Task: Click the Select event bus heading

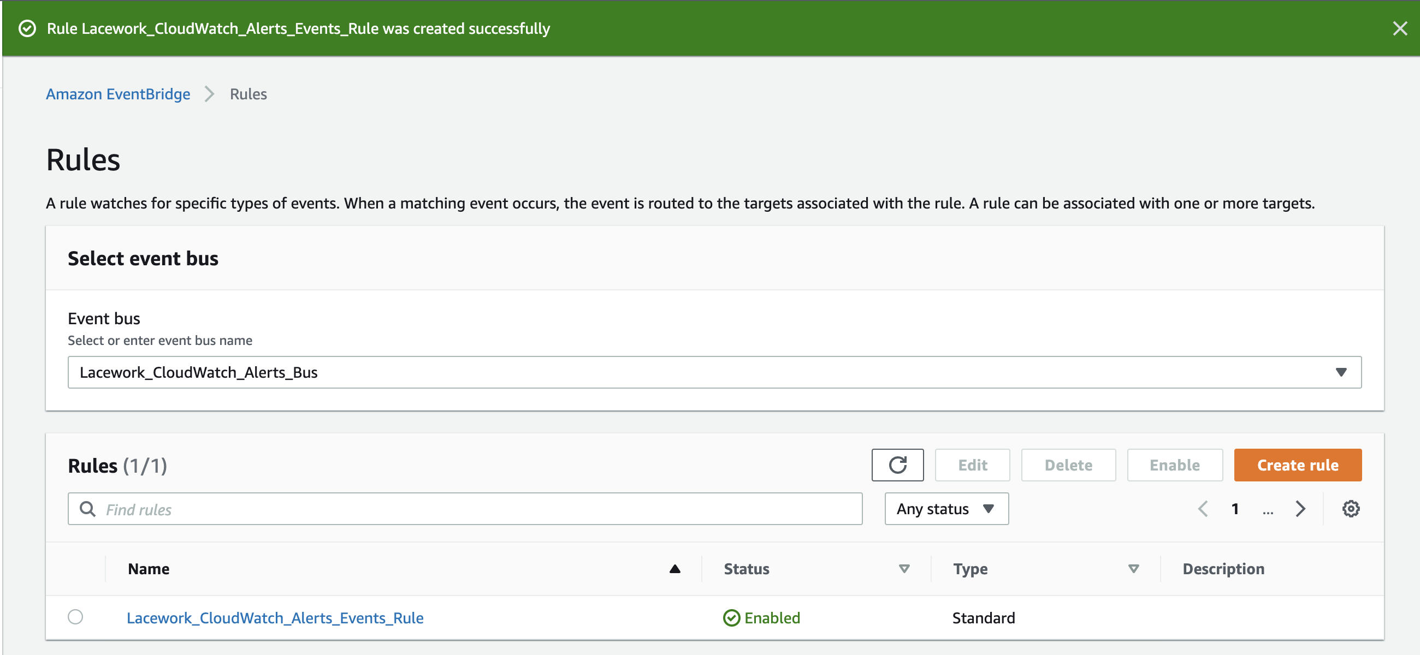Action: click(143, 258)
